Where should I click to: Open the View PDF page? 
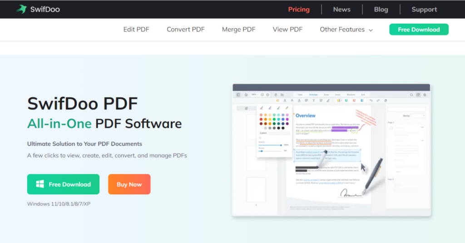click(287, 30)
